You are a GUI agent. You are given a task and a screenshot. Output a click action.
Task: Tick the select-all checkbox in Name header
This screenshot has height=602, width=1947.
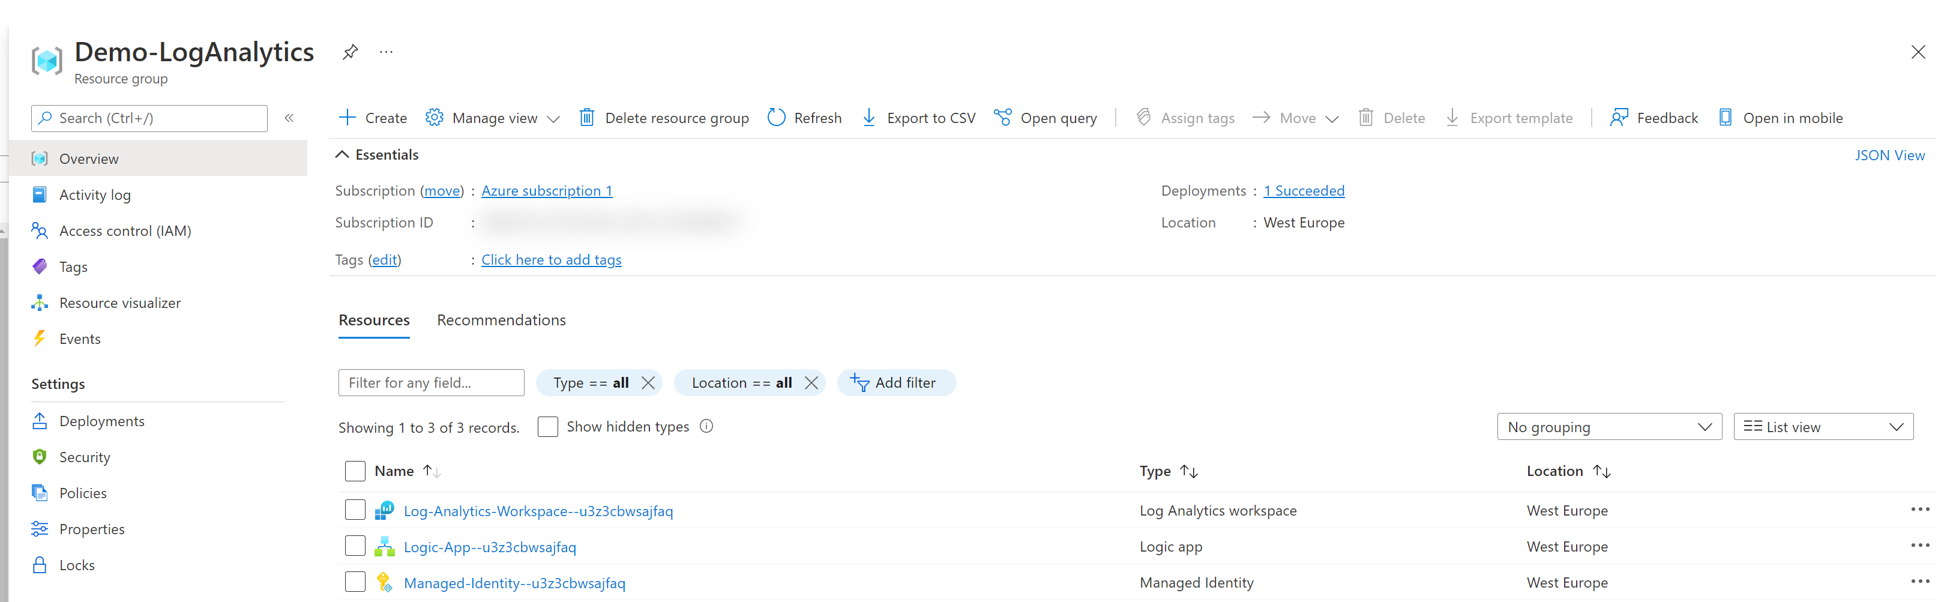355,471
